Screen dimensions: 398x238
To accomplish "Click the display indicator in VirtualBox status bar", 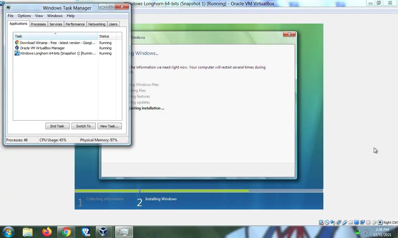I will 356,223.
